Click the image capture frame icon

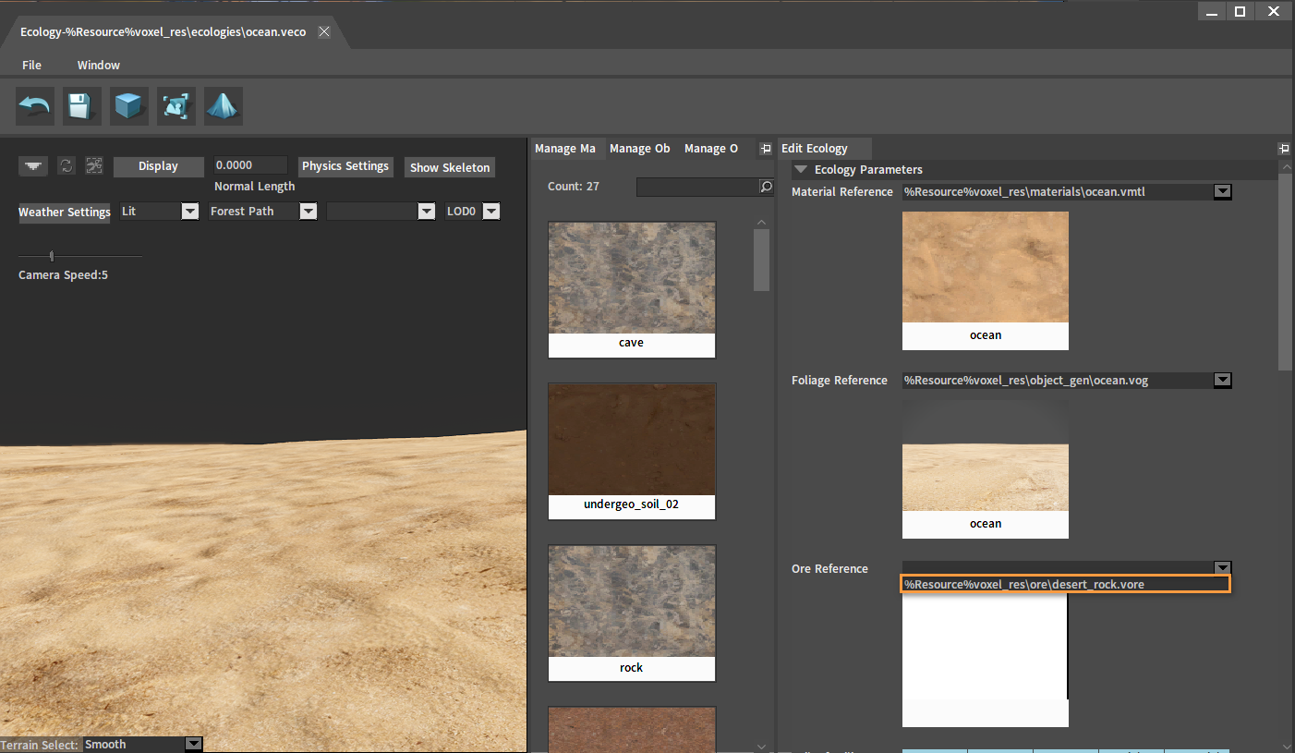tap(176, 107)
